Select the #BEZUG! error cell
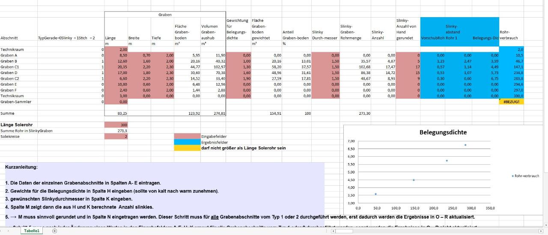The height and width of the screenshot is (235, 548). (x=512, y=101)
